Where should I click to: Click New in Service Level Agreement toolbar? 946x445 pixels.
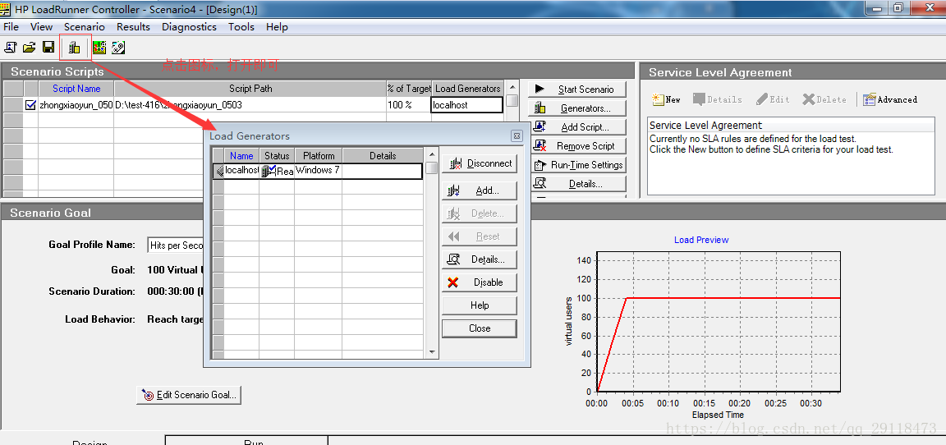(666, 99)
